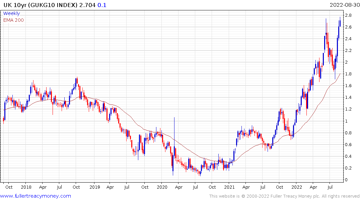The image size is (360, 201).
Task: Select the 1.2 y-axis label
Action: [x=348, y=109]
